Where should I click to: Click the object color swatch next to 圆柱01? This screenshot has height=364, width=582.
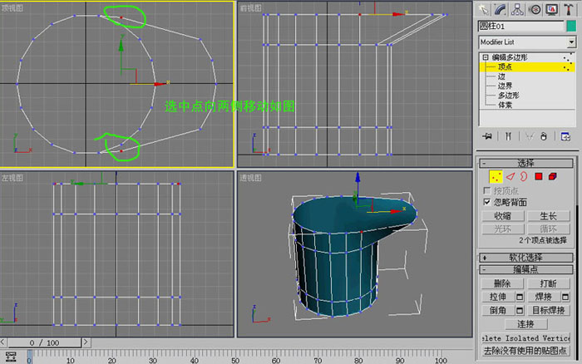pos(571,26)
